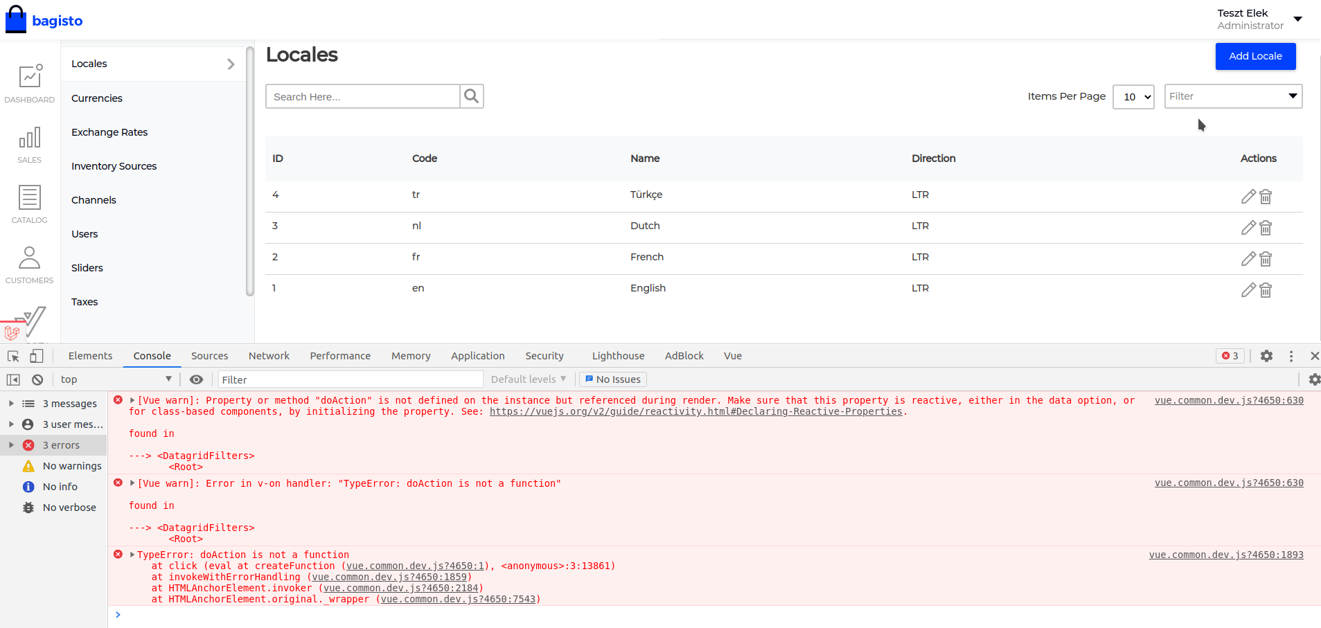Delete the Dutch locale
This screenshot has width=1321, height=628.
tap(1266, 228)
